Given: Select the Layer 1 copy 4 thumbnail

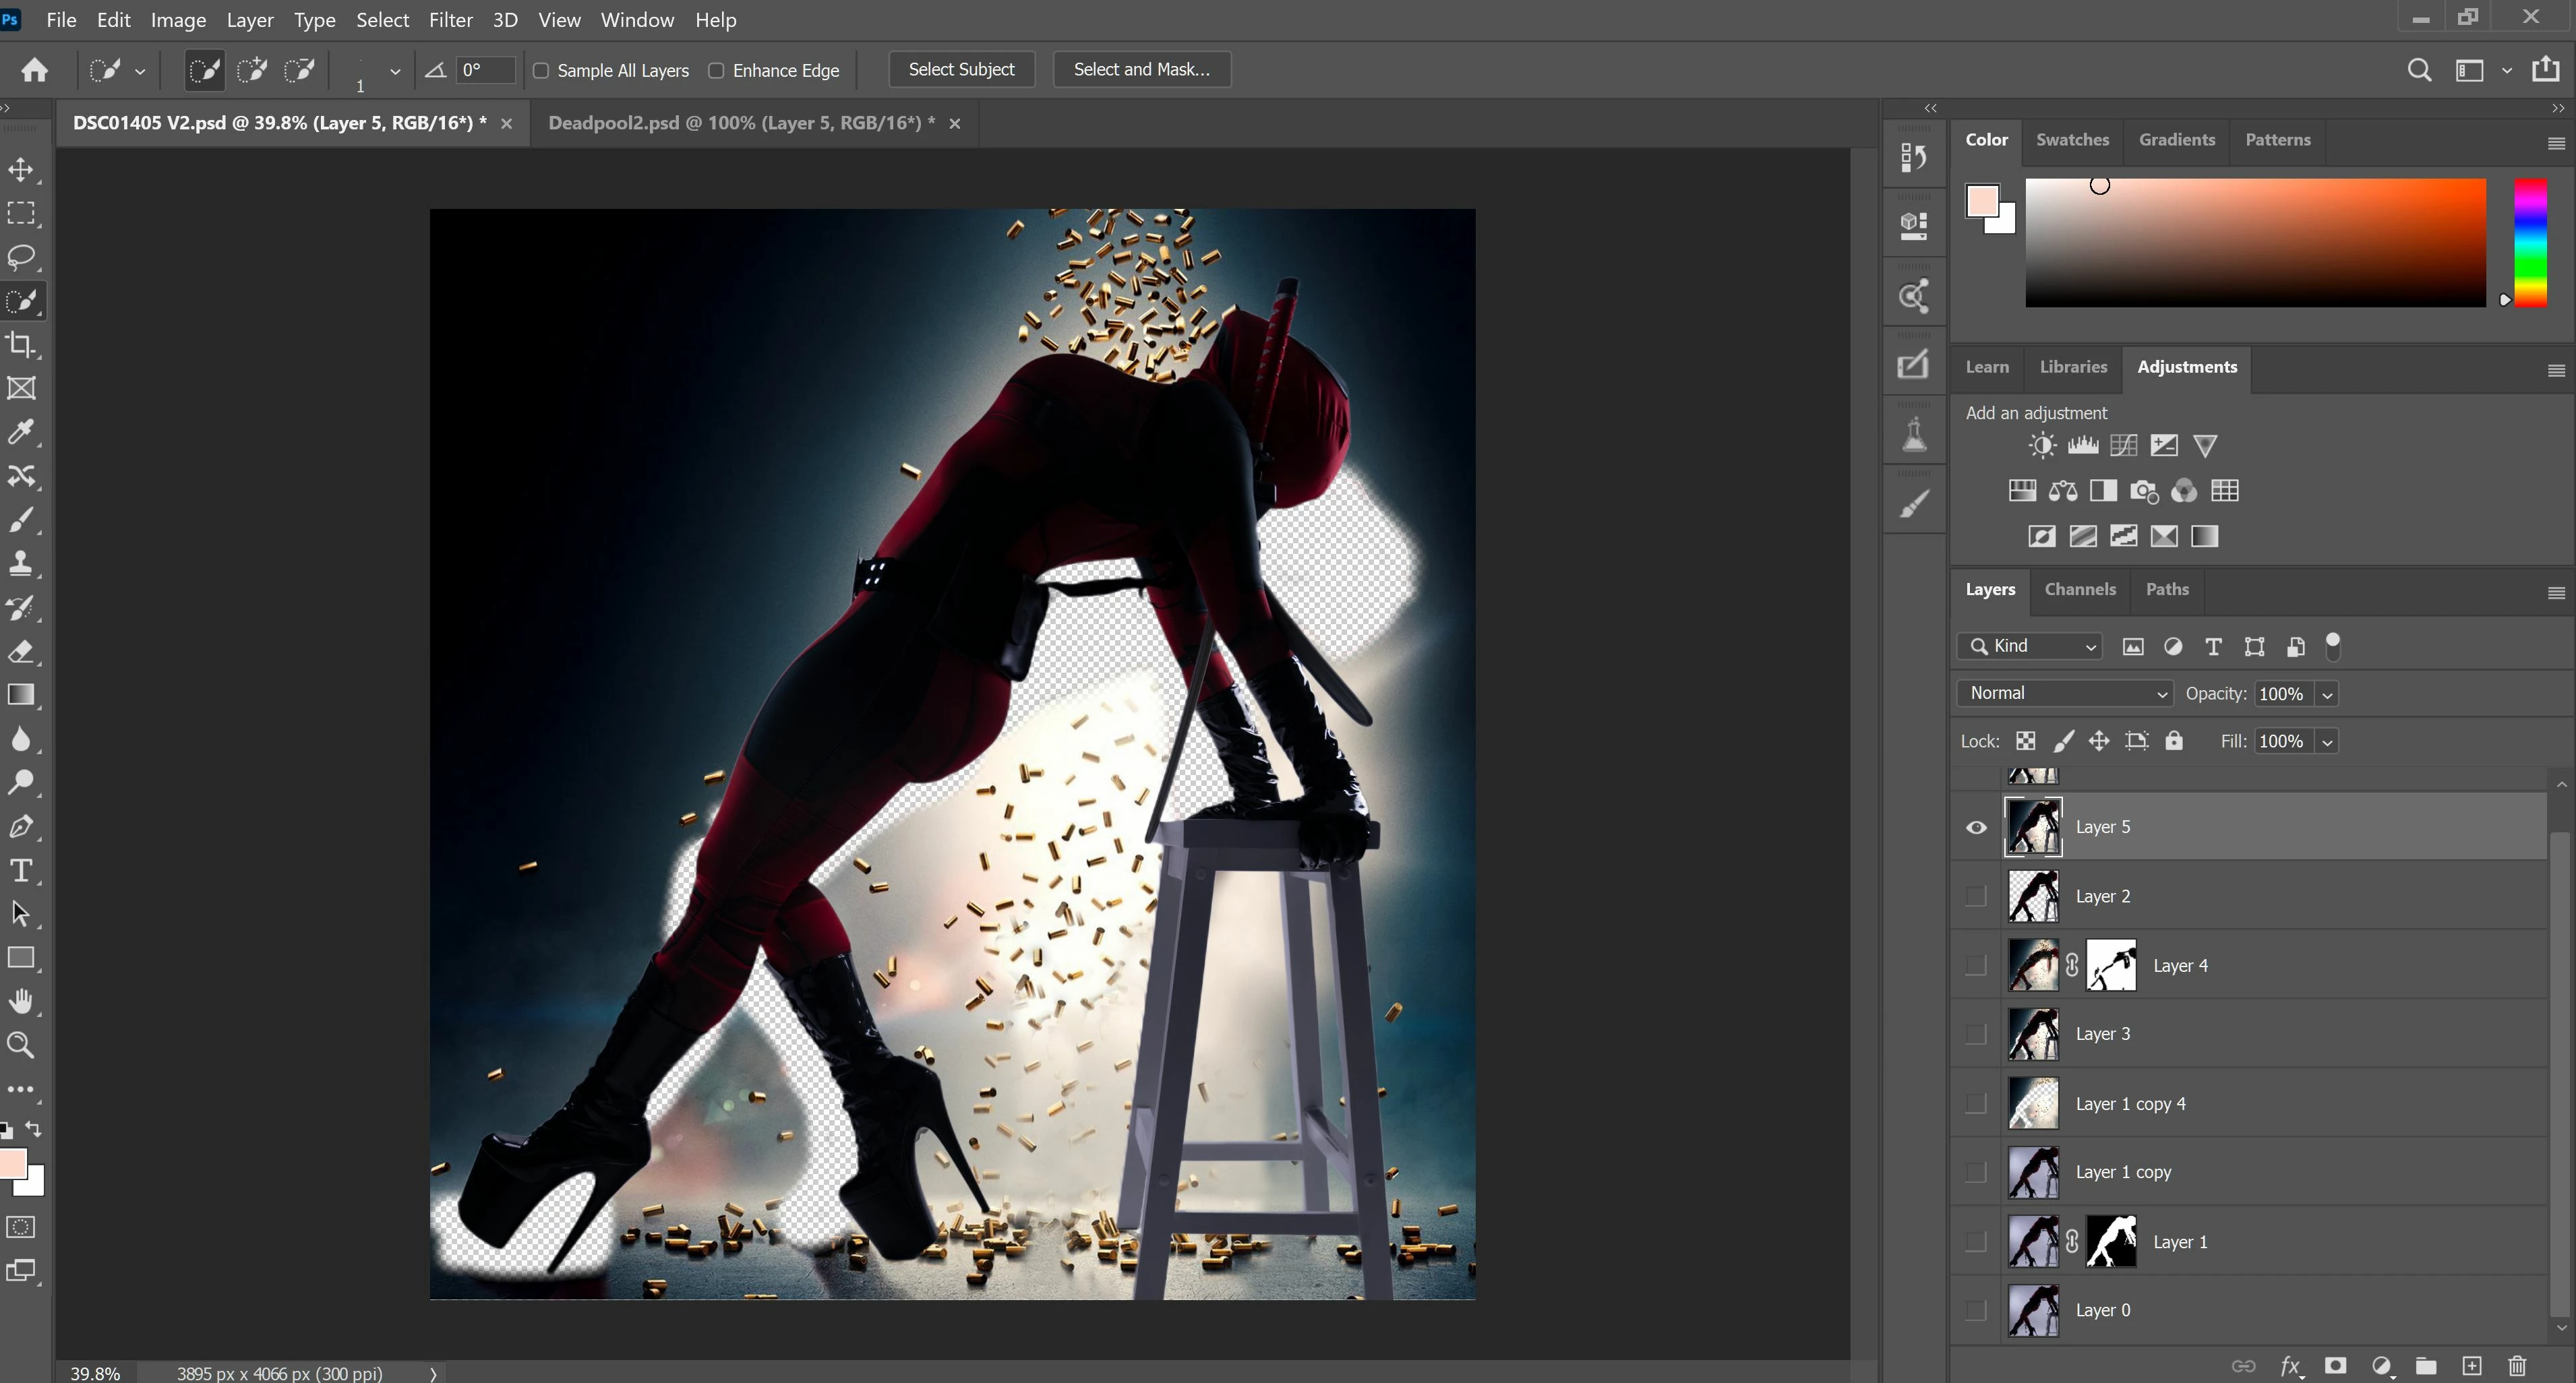Looking at the screenshot, I should [x=2033, y=1103].
